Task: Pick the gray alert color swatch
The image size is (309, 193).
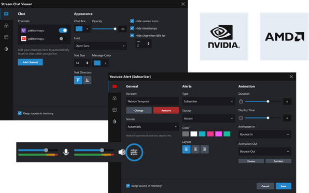Action: [186, 134]
